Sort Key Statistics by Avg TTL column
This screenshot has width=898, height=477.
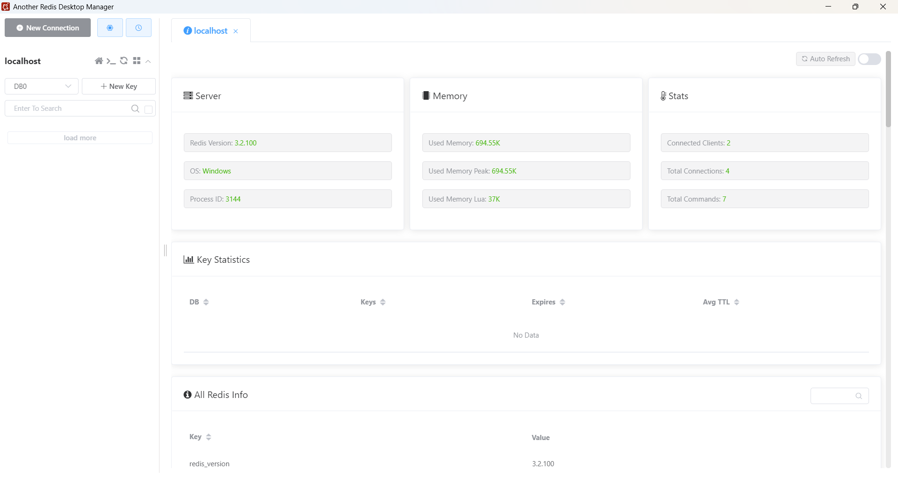point(737,302)
